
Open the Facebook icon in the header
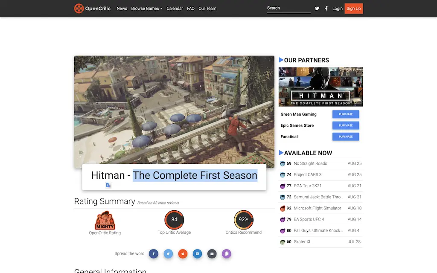pos(326,9)
